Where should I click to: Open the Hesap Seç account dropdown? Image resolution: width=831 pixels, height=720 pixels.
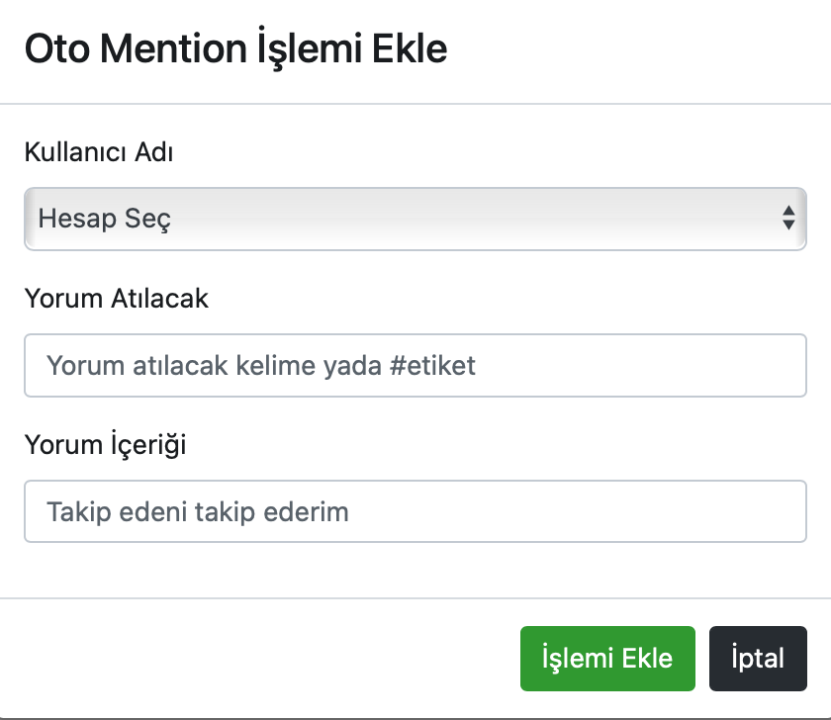[x=415, y=219]
